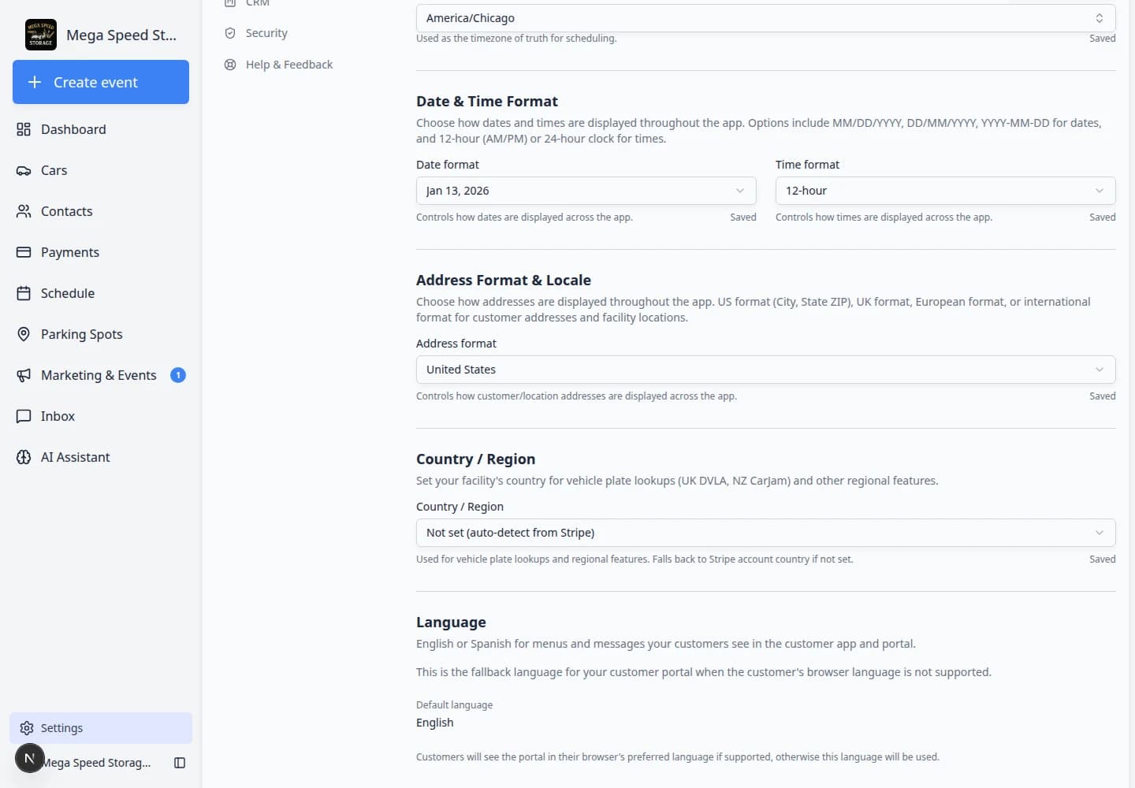1135x788 pixels.
Task: Open the Dashboard page
Action: coord(101,129)
